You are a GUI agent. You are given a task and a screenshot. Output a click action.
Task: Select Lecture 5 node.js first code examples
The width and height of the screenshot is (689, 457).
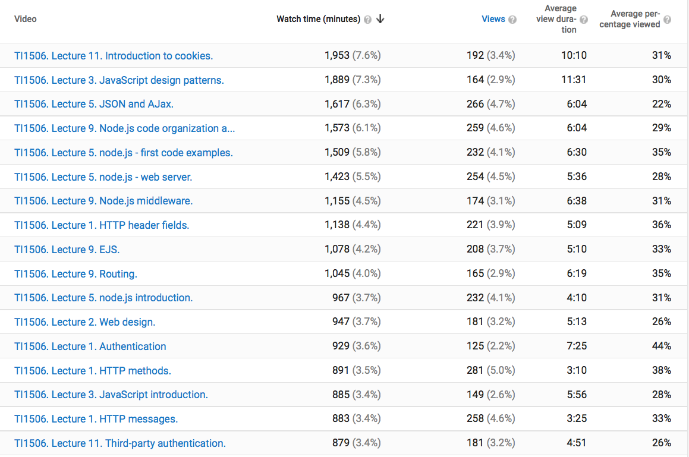tap(124, 153)
